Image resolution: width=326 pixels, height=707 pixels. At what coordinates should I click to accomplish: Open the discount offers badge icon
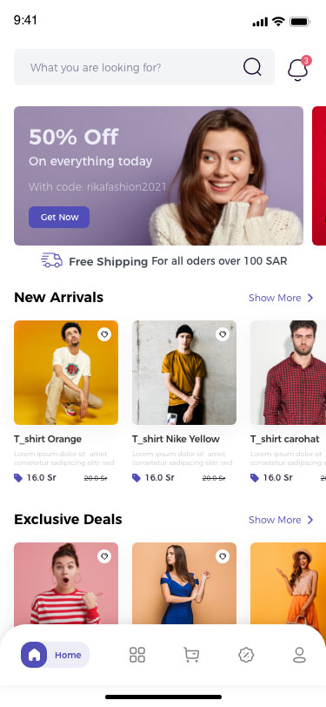click(246, 655)
